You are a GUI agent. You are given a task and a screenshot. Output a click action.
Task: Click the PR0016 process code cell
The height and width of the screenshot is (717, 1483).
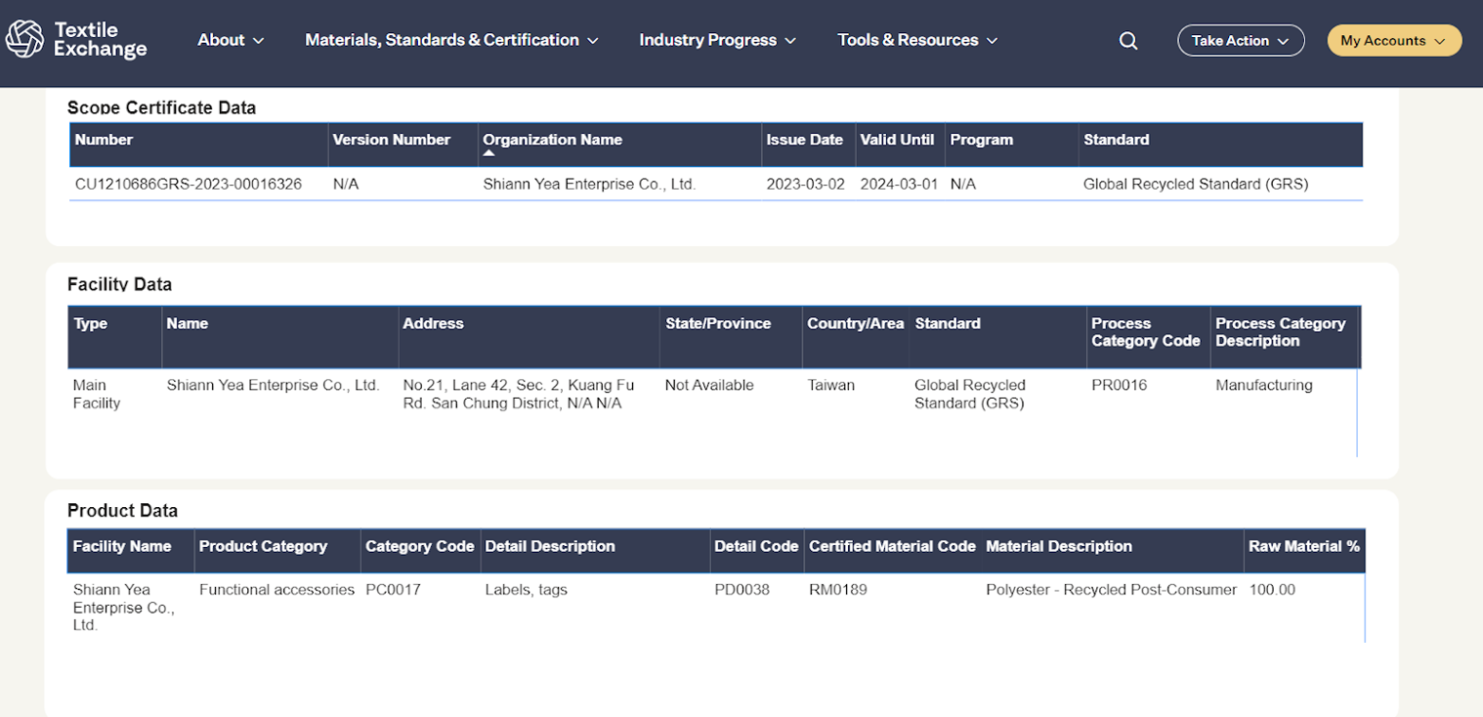(x=1119, y=385)
